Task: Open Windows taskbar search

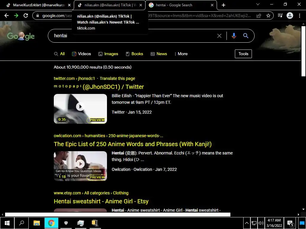Action: coord(22,223)
